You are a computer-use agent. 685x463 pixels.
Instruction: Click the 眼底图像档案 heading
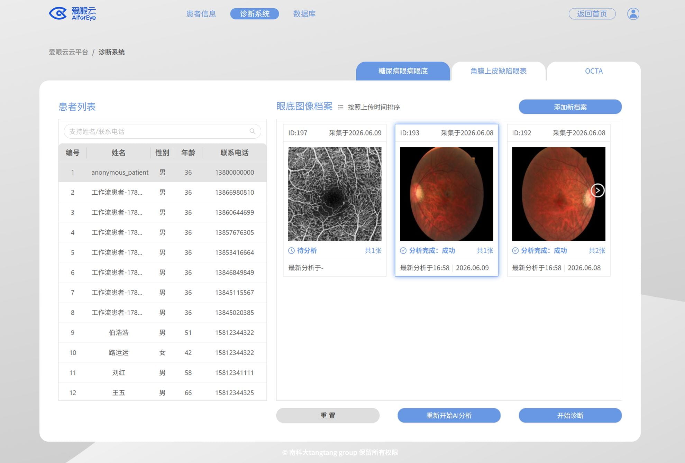(304, 107)
